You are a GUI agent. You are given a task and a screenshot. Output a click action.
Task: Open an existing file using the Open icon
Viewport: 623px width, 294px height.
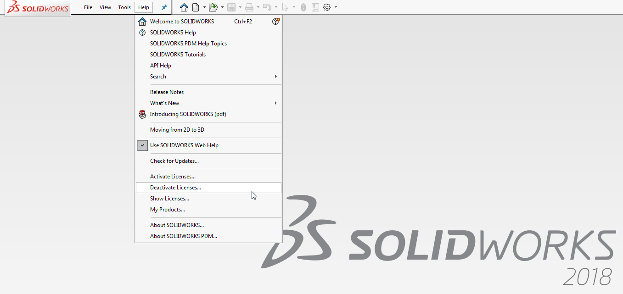(213, 7)
